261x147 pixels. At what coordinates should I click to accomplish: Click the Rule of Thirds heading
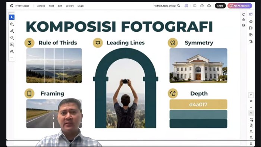click(x=58, y=43)
